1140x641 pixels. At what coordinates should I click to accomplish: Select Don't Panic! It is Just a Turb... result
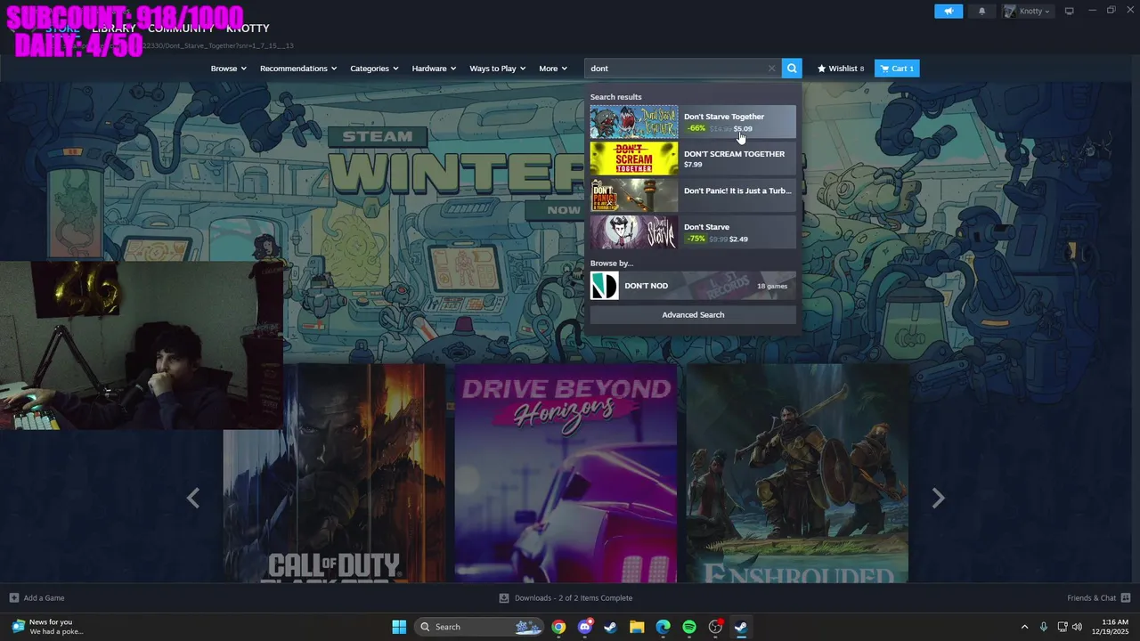point(693,195)
